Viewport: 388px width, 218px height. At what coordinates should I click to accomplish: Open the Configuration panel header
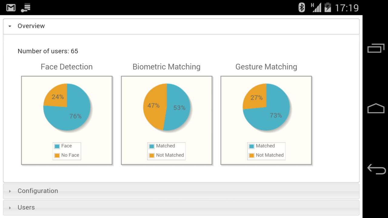181,191
